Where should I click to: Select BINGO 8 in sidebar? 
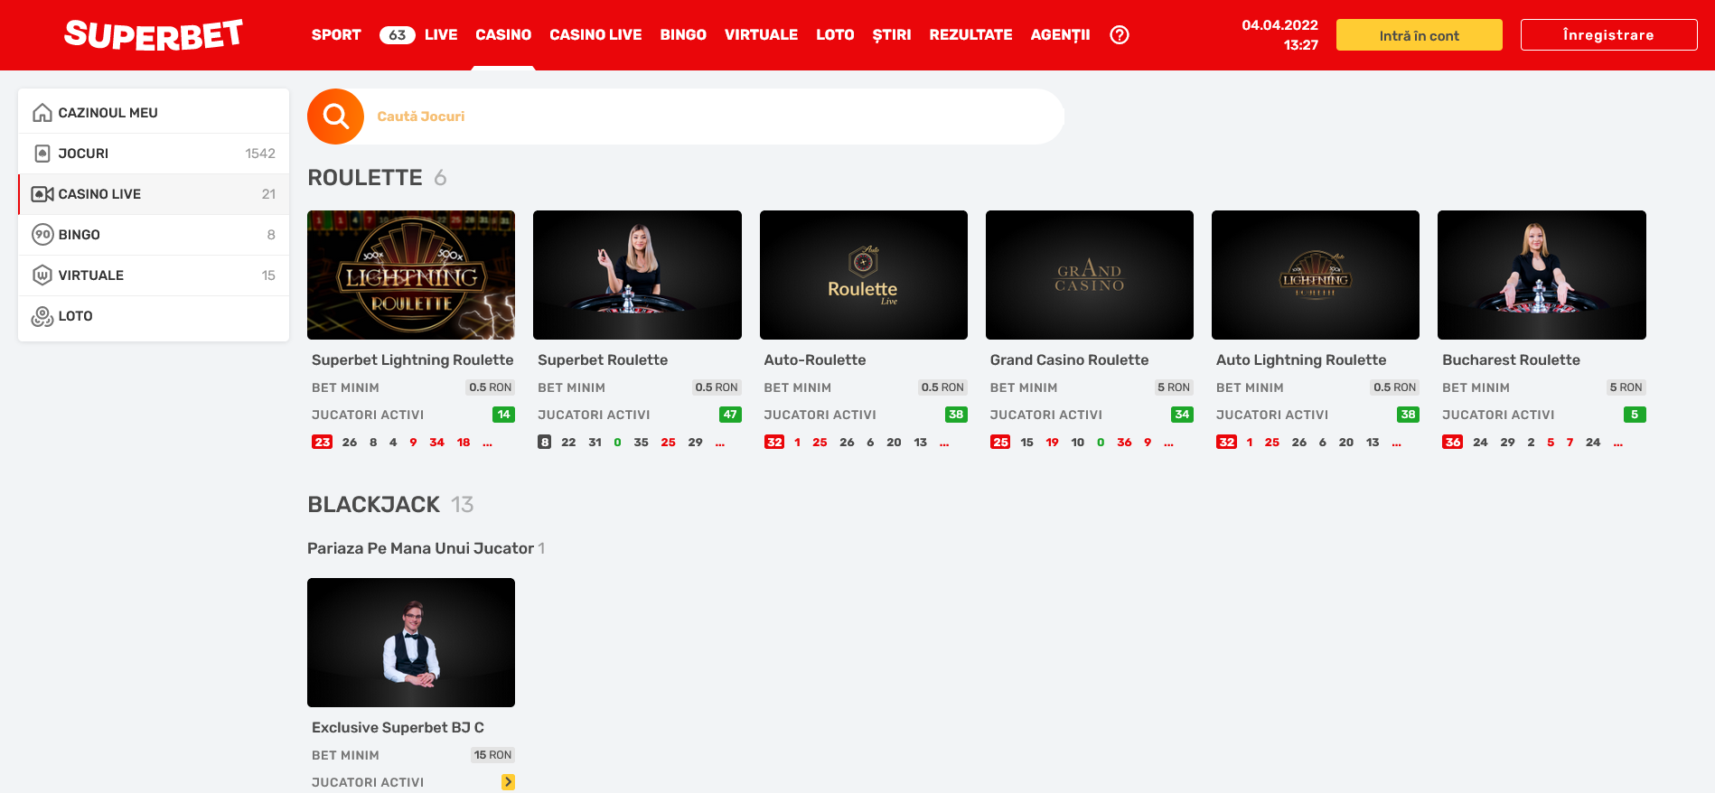[x=154, y=235]
